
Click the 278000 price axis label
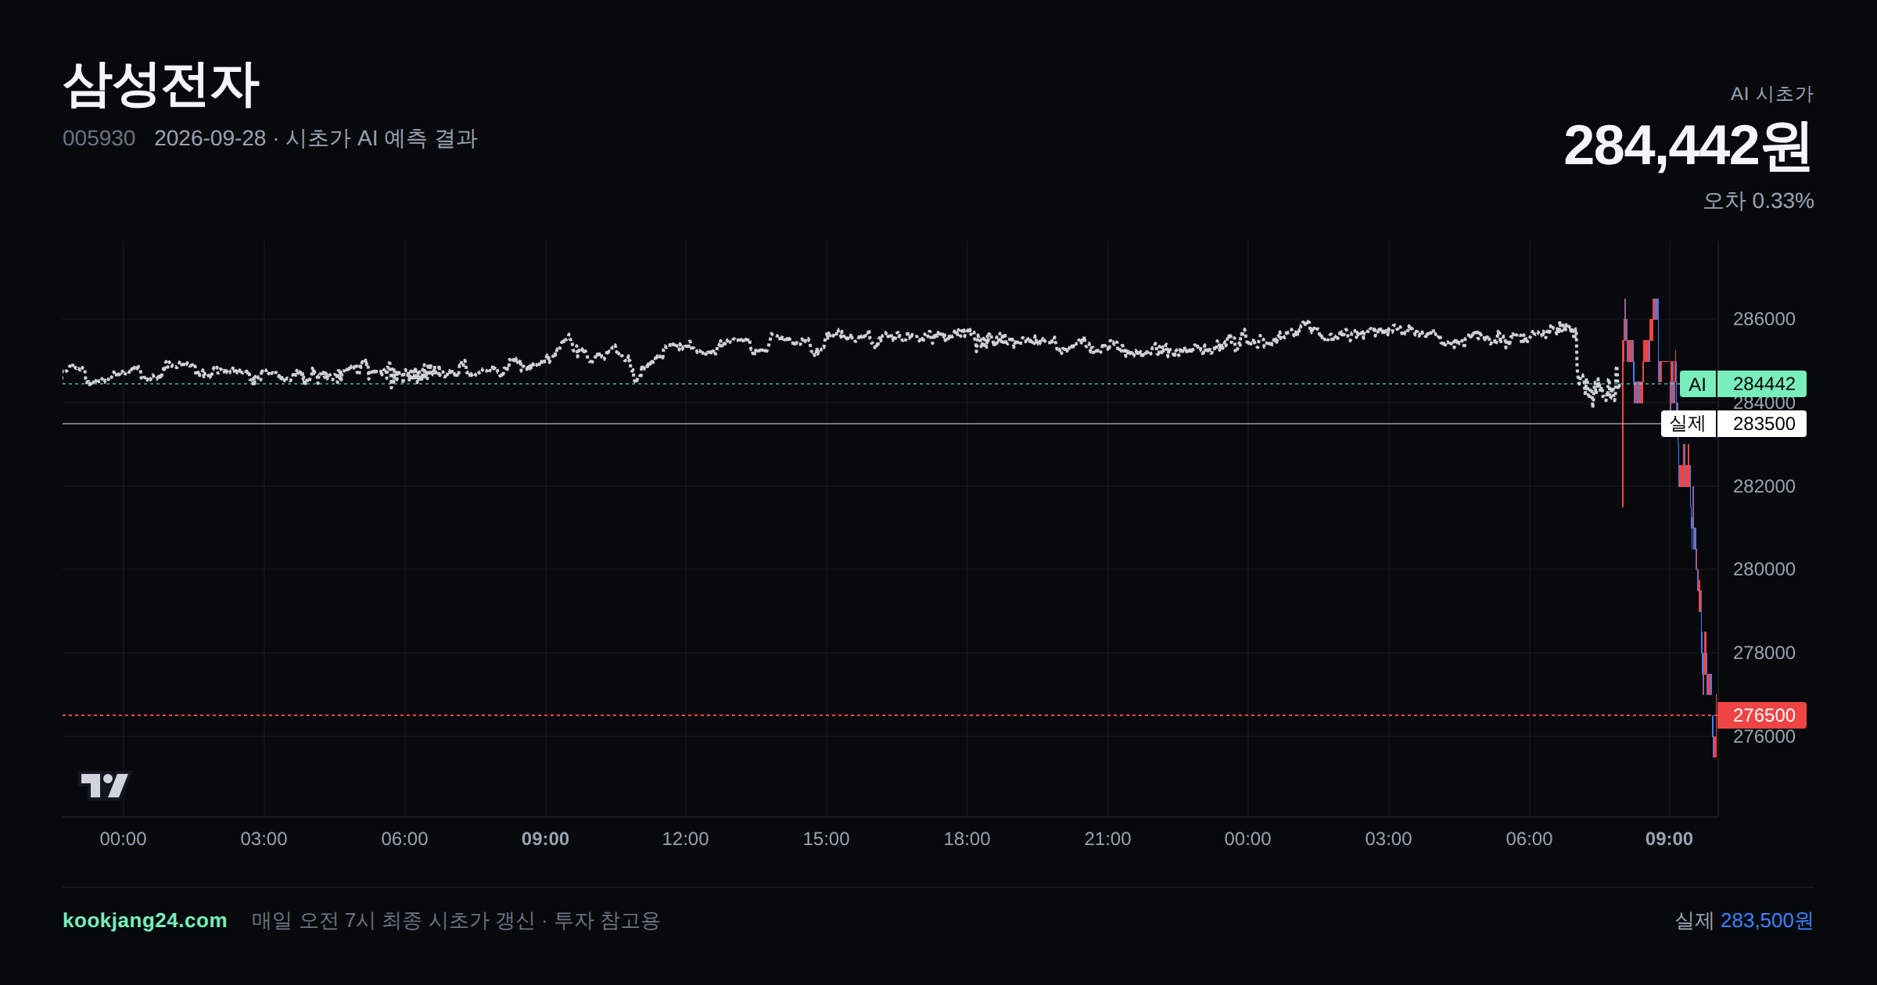point(1764,653)
